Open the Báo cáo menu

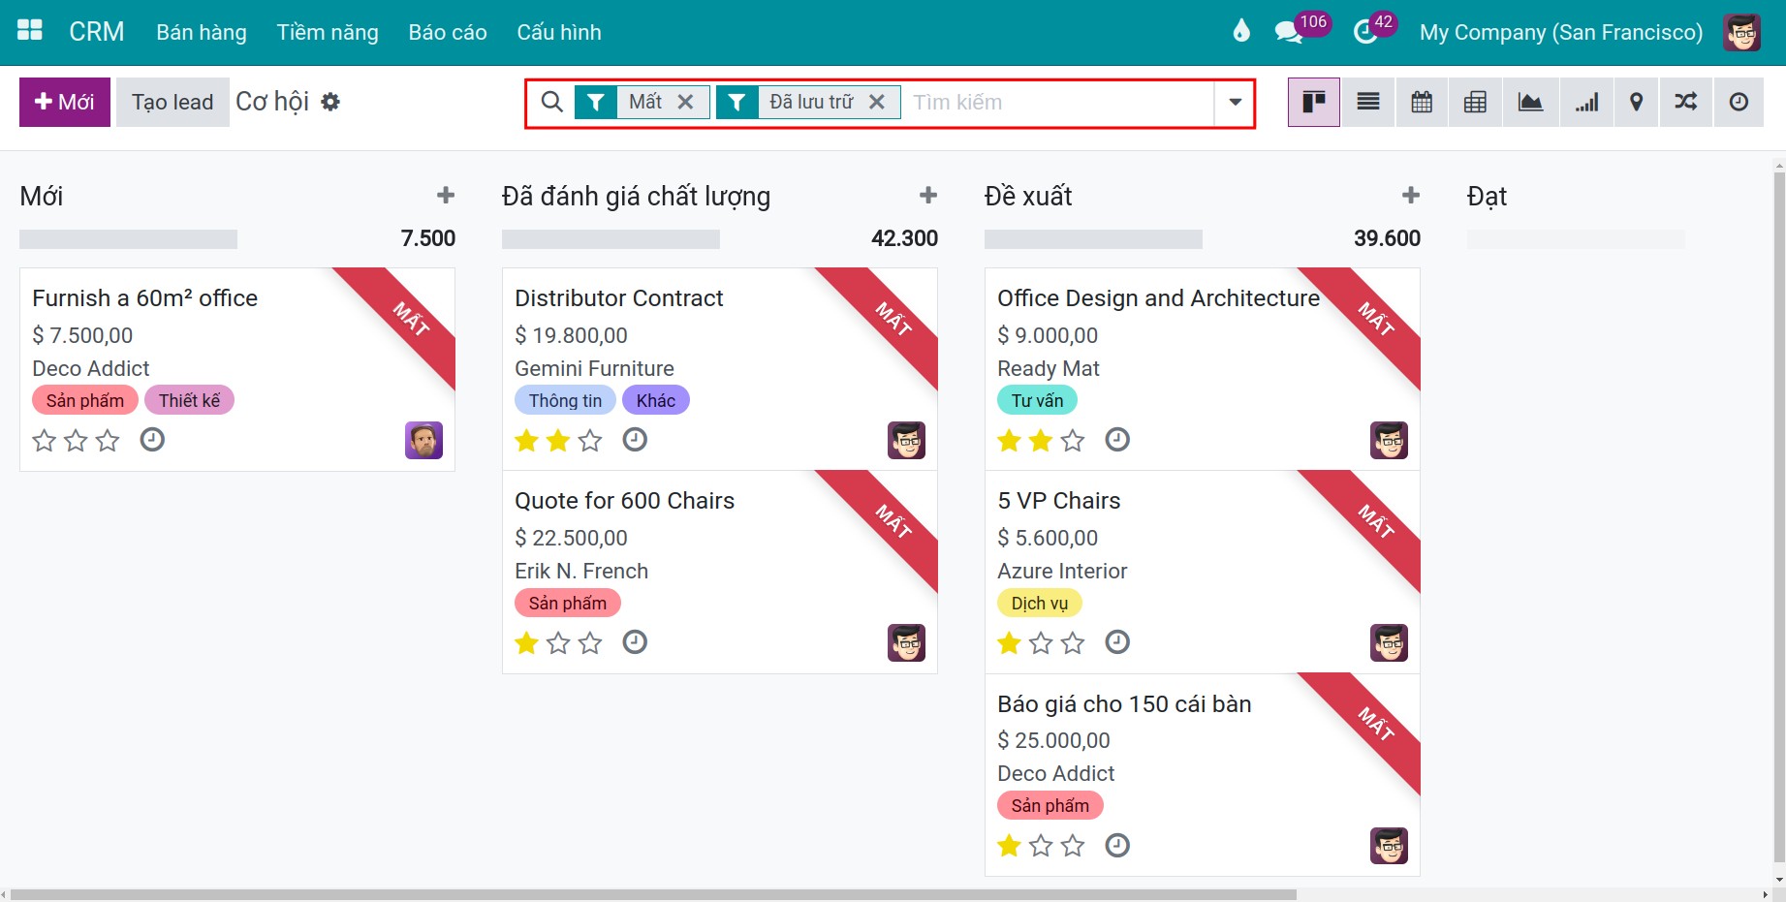pyautogui.click(x=448, y=32)
